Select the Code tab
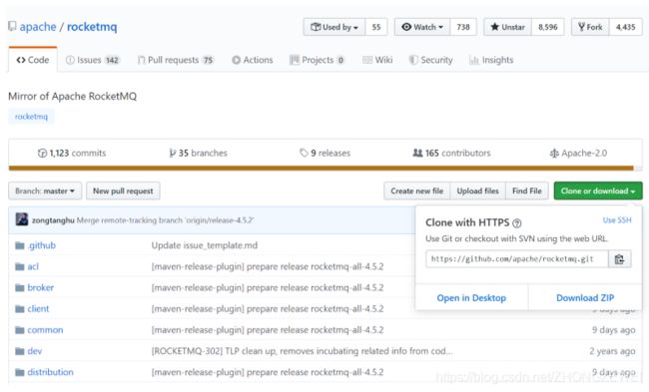Viewport: 649px width, 392px height. 33,60
